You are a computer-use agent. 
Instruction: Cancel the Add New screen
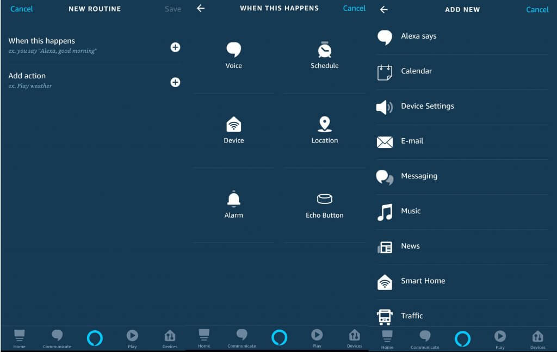[x=537, y=10]
